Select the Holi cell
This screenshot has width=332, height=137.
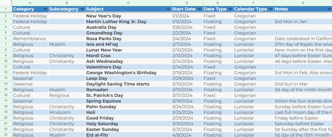128,112
